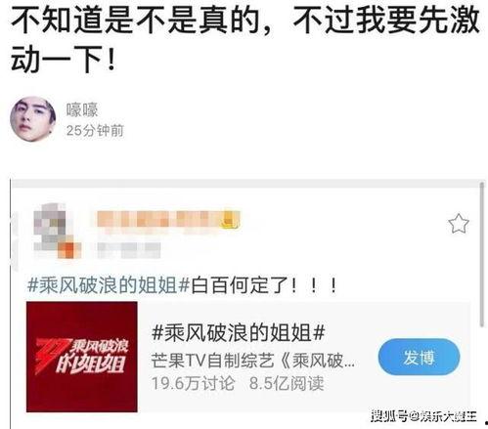Screen dimensions: 488x429
Task: Click the star favorite icon on the post
Action: [459, 224]
